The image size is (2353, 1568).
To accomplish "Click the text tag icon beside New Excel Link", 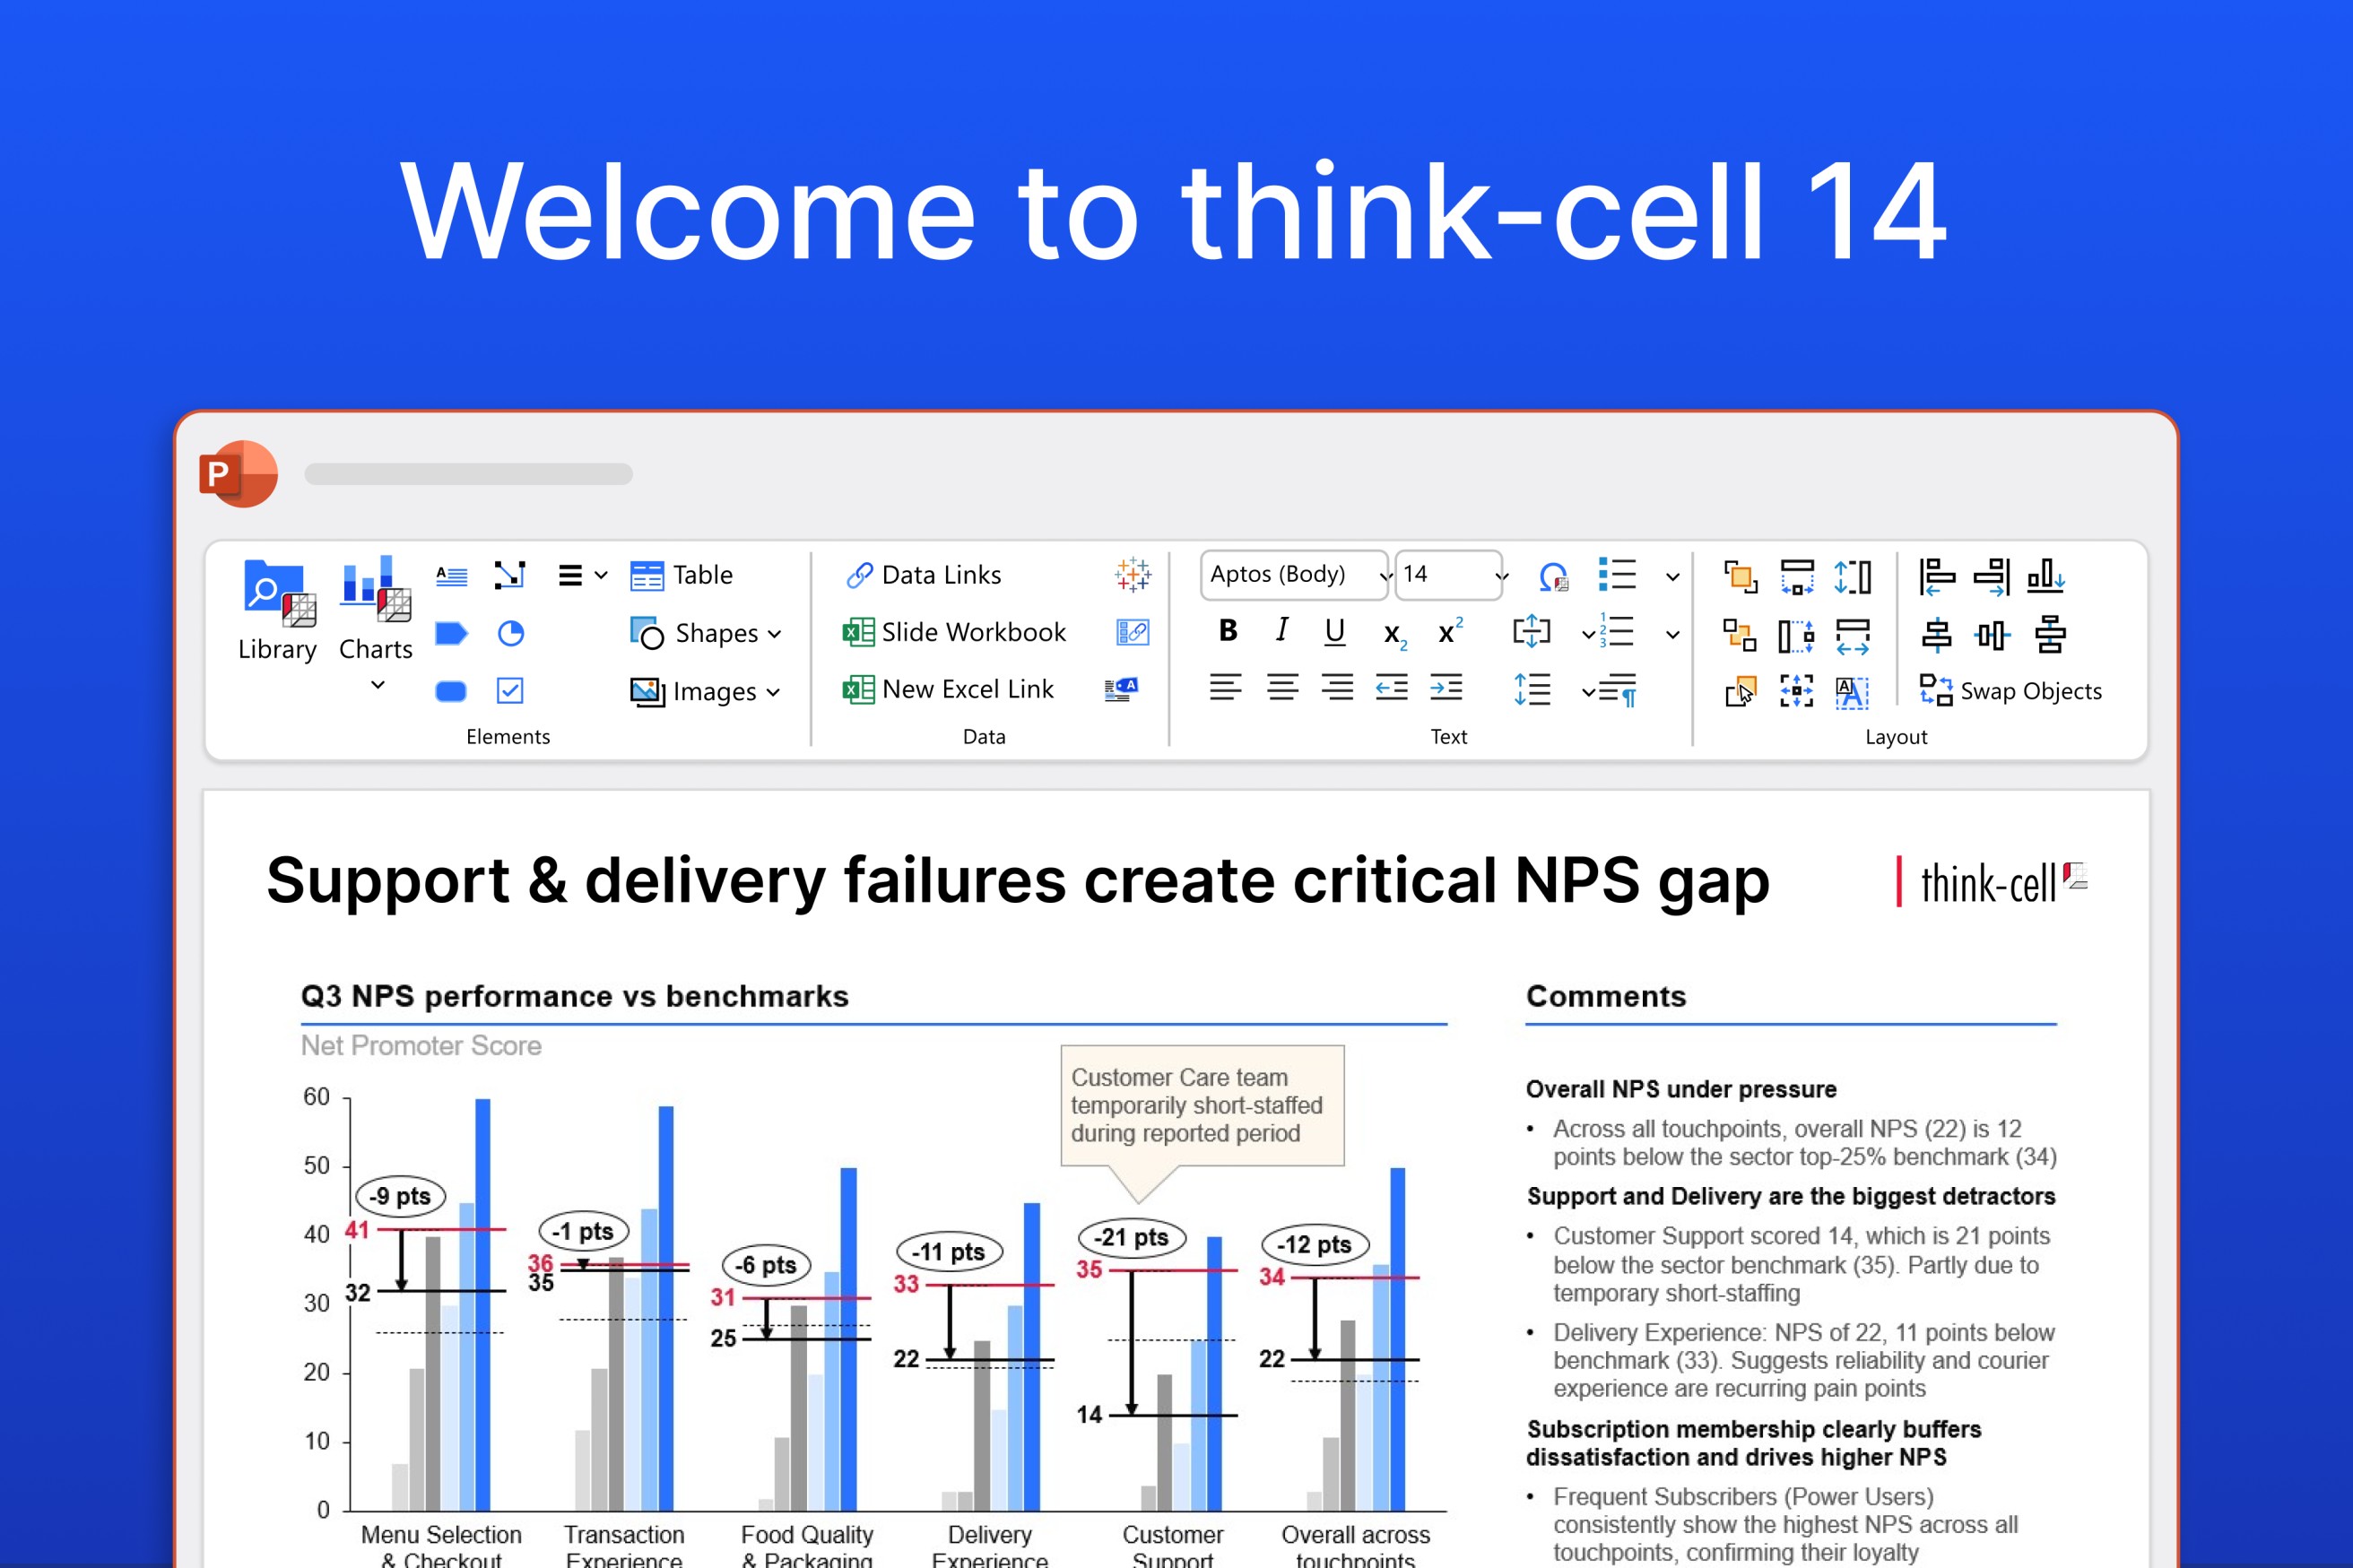I will coord(1121,689).
